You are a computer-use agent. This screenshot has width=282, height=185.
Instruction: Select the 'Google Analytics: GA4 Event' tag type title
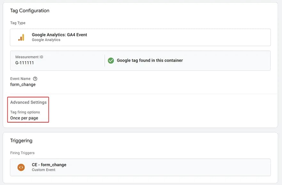pos(59,35)
